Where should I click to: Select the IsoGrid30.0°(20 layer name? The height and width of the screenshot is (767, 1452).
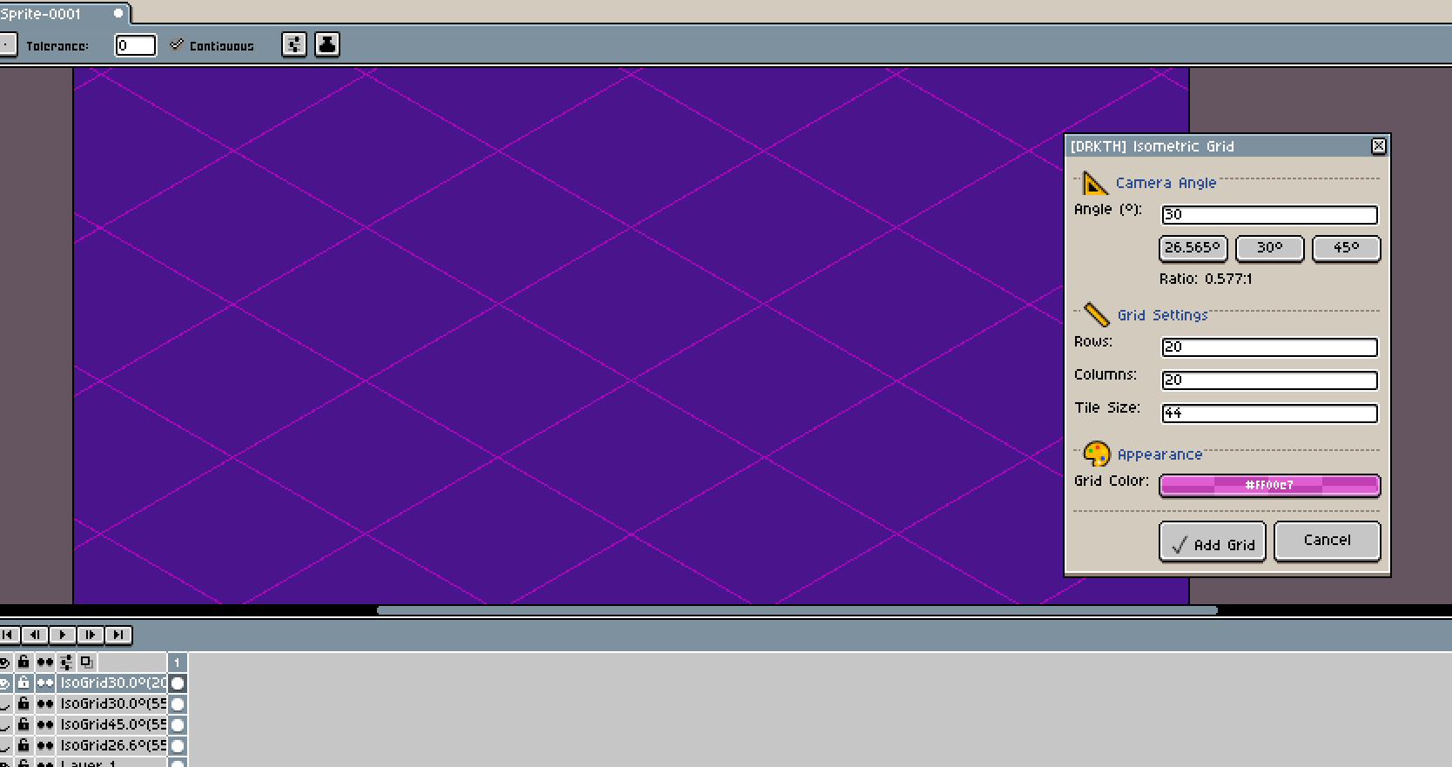[112, 683]
